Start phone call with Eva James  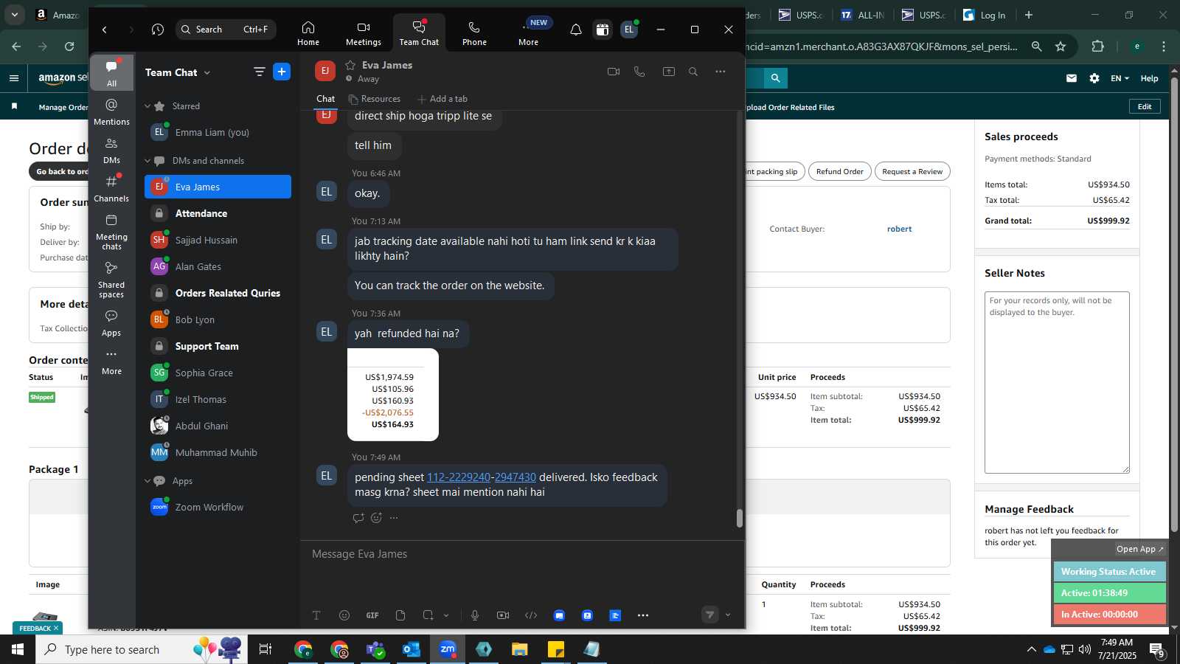[x=639, y=72]
